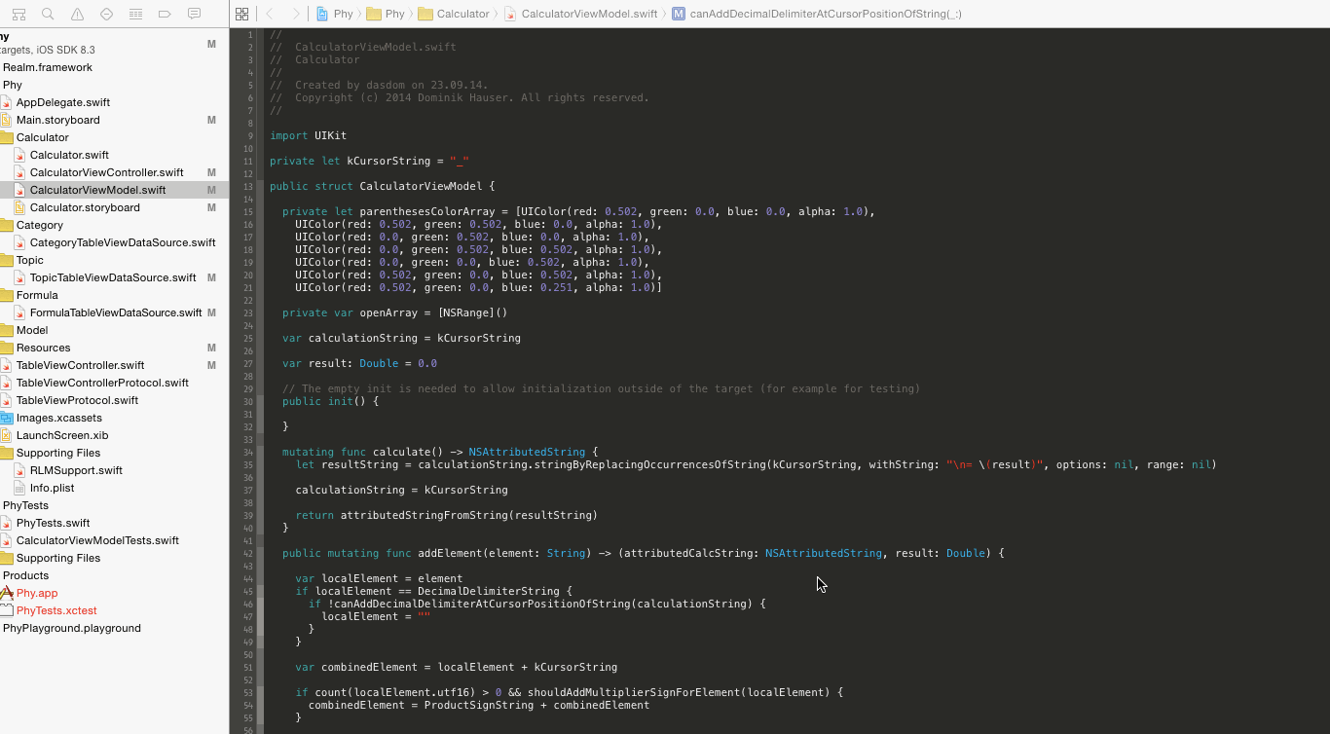The height and width of the screenshot is (734, 1330).
Task: Open PhyPlayground.playground in the navigator
Action: tap(72, 628)
